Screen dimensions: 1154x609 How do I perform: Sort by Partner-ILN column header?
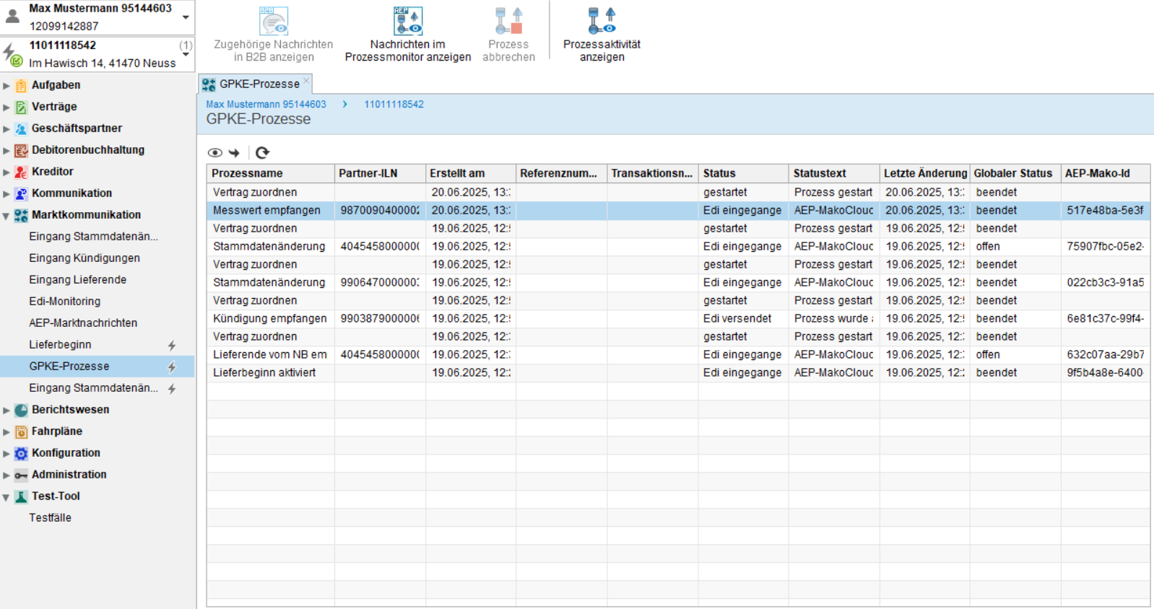click(380, 173)
